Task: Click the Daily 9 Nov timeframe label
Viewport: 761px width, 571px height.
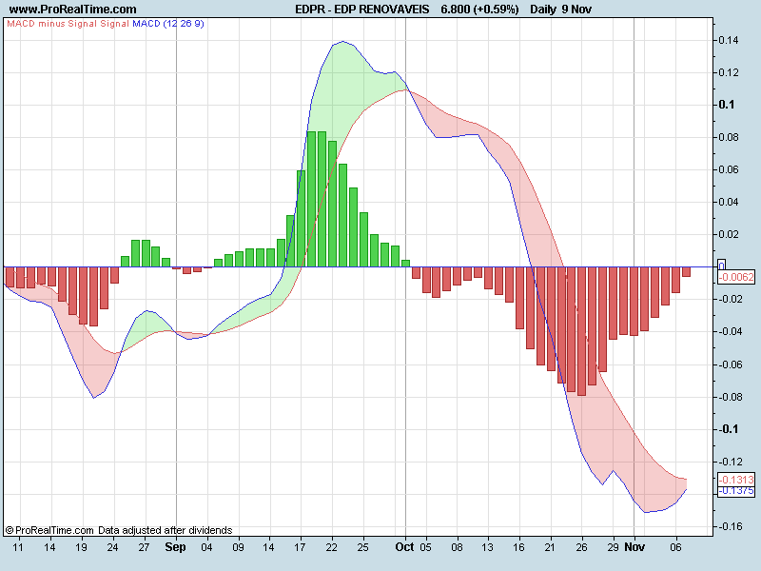Action: (560, 10)
